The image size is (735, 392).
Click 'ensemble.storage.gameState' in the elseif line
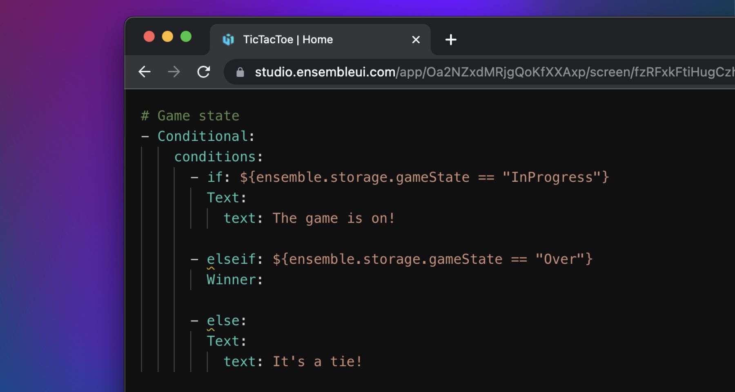396,259
